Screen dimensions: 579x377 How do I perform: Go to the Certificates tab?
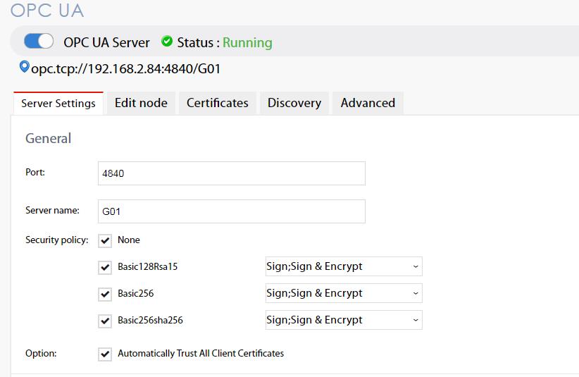[x=217, y=103]
